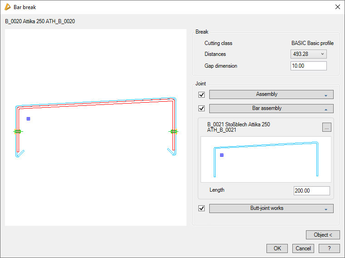Click the left green joint marker on profile
345x258 pixels.
pyautogui.click(x=18, y=131)
